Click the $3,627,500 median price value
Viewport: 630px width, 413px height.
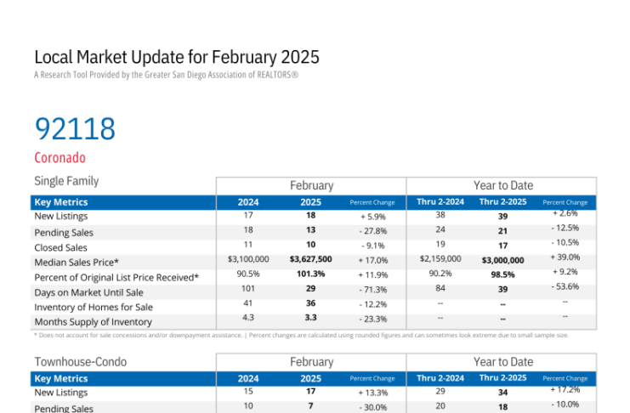[310, 259]
